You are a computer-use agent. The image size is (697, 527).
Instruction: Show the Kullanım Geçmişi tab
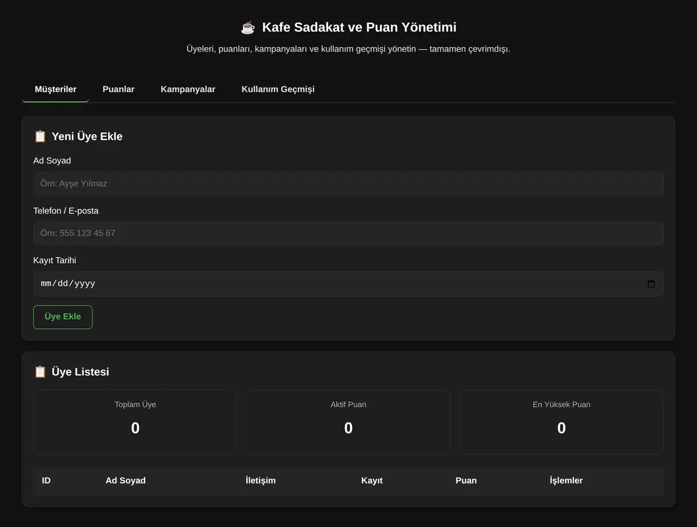point(278,89)
